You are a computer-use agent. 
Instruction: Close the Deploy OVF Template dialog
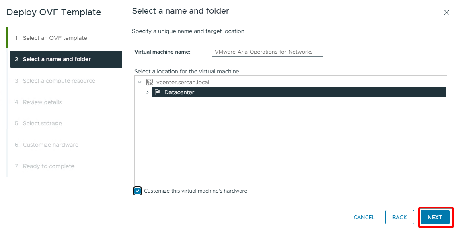(446, 12)
